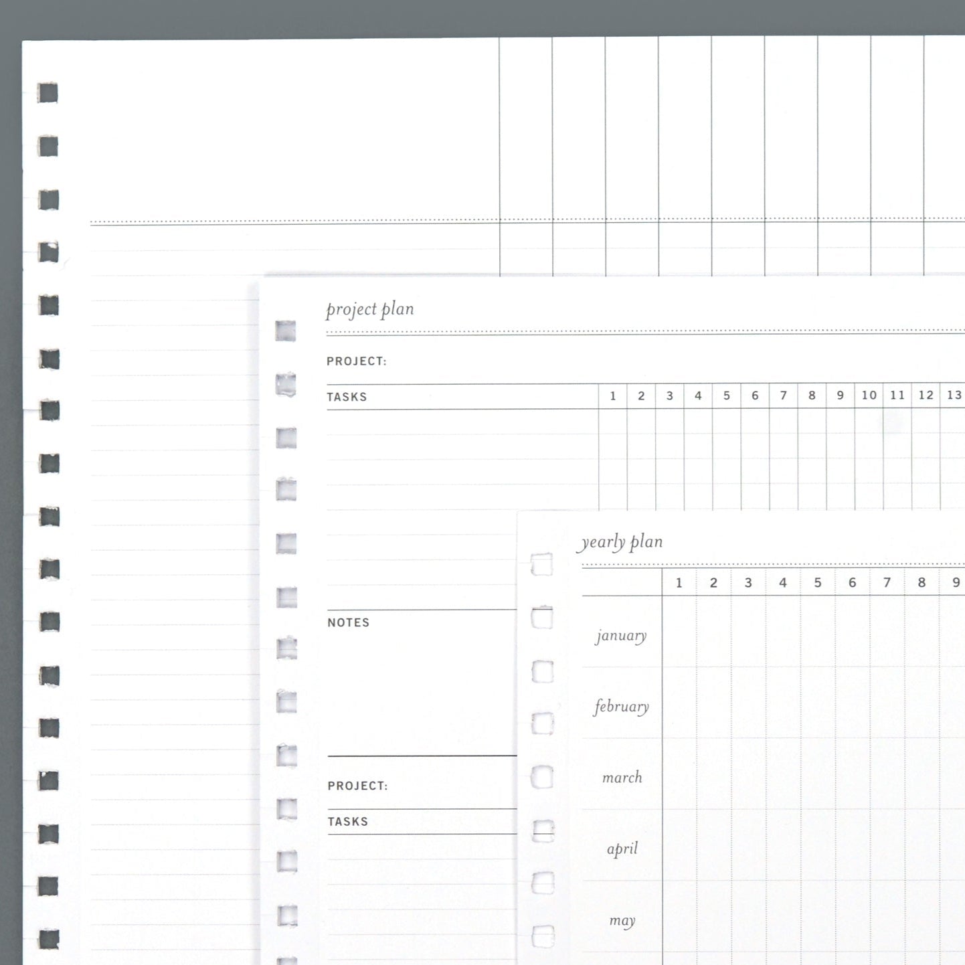Choose column number 12 on the project plan

(x=926, y=396)
